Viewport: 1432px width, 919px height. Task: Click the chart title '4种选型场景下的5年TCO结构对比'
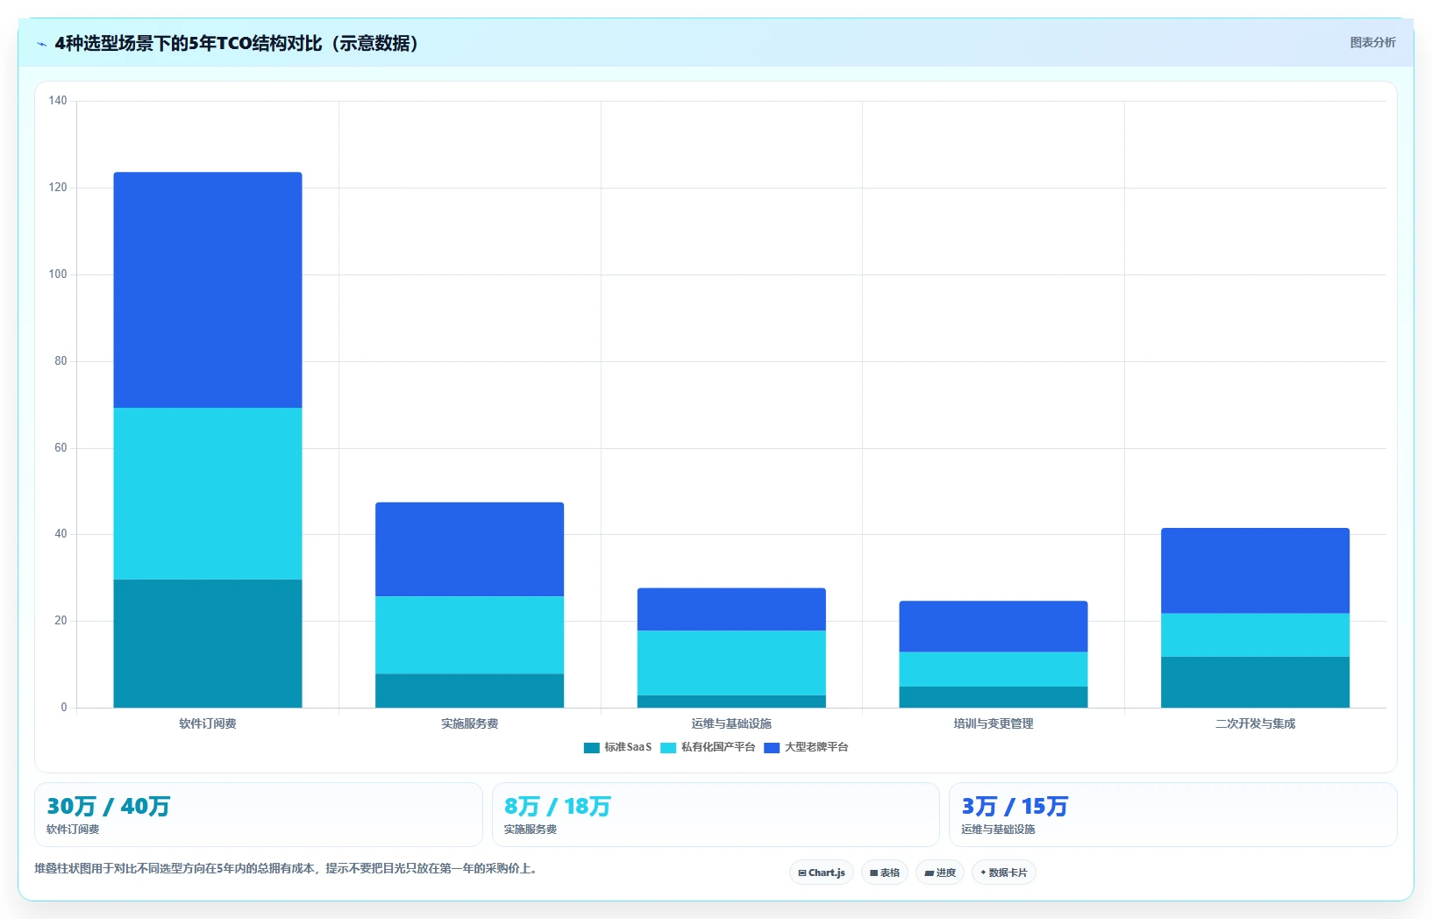coord(189,43)
